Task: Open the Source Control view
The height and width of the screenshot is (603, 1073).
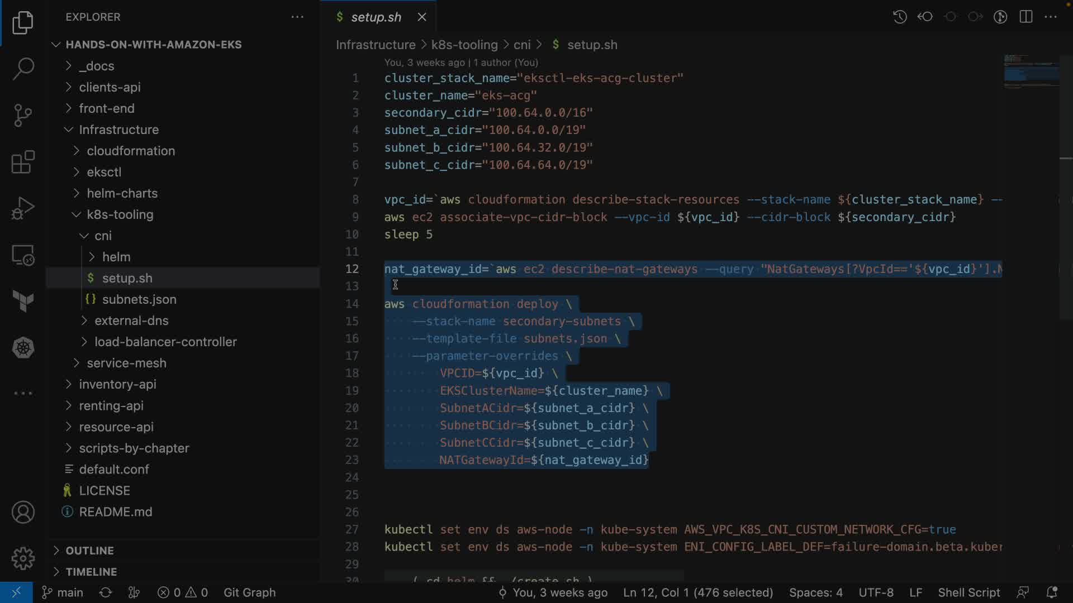Action: coord(23,116)
